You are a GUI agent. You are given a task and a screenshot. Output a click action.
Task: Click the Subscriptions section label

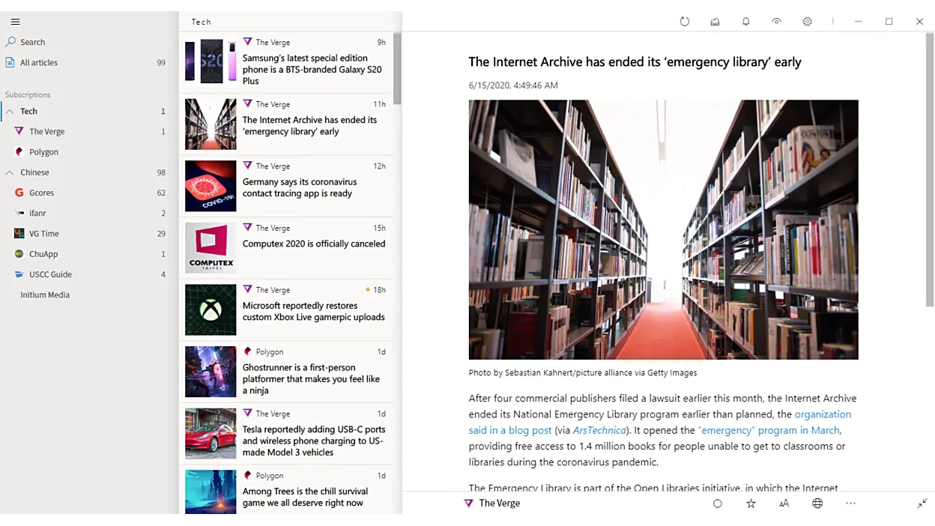pyautogui.click(x=28, y=94)
